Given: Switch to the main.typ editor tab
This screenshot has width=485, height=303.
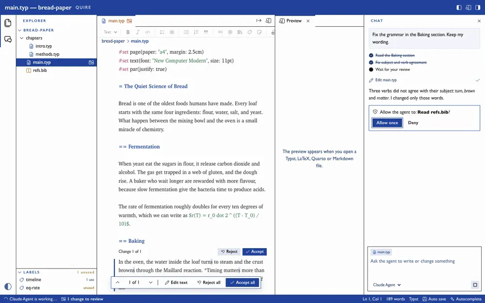Looking at the screenshot, I should point(116,21).
